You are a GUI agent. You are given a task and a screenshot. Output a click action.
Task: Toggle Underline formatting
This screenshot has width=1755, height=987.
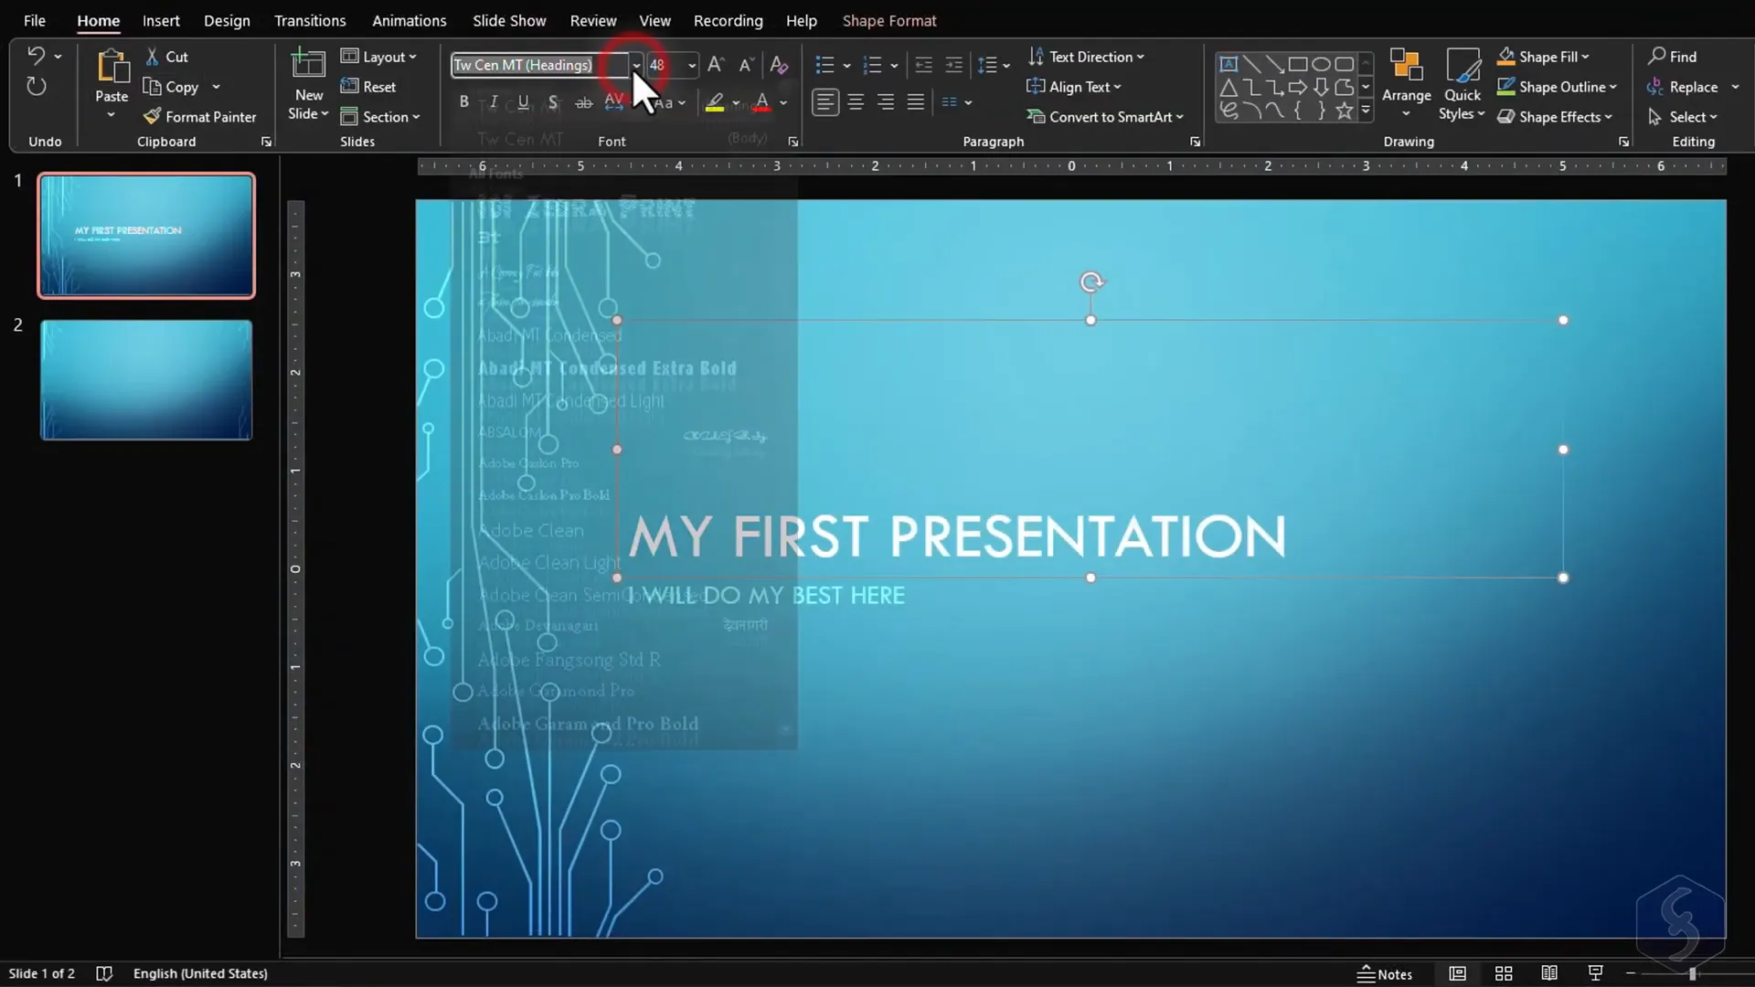pyautogui.click(x=523, y=102)
